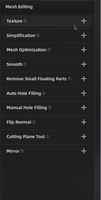Click the Auto Hole Filling info icon
Screen dimensions: 101x200
point(44,93)
